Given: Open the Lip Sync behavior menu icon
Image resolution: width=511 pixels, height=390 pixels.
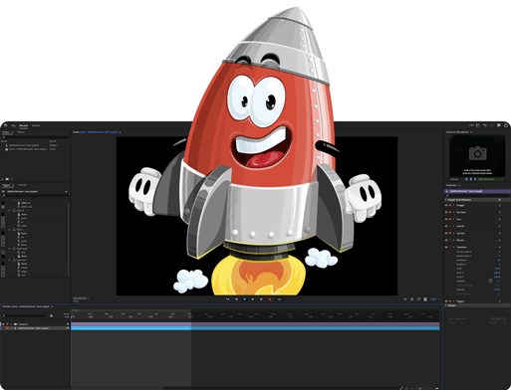Looking at the screenshot, I should [500, 233].
